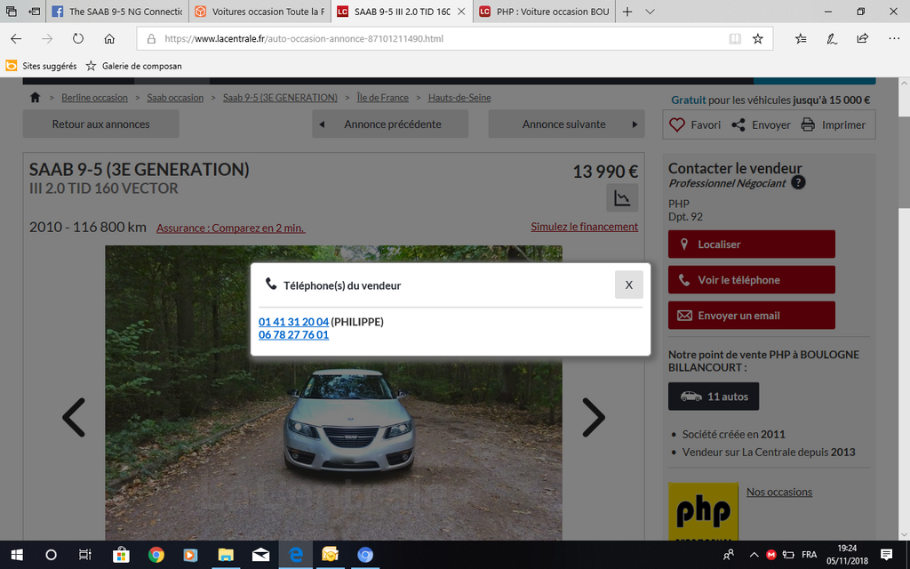Show the tabs set aside icon

point(11,12)
